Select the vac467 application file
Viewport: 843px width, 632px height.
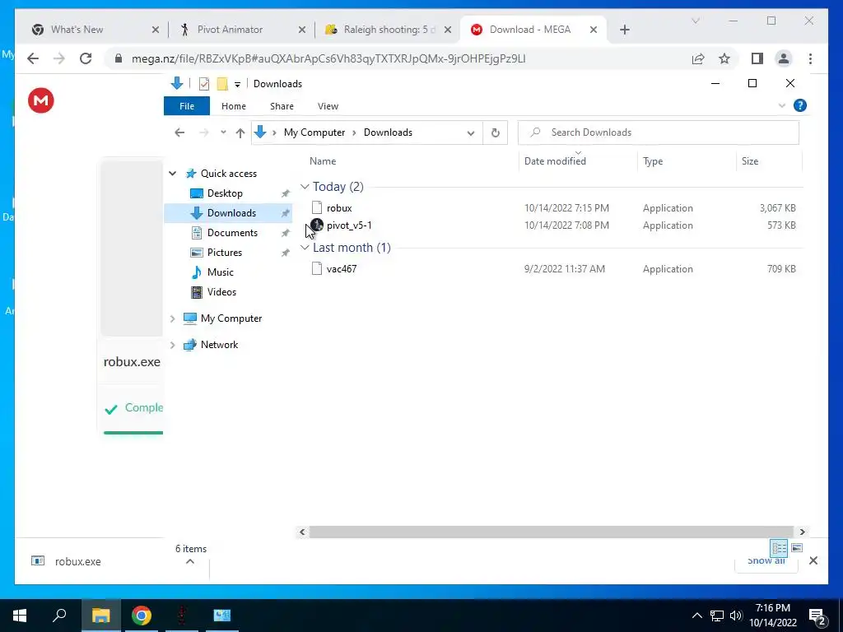[342, 269]
